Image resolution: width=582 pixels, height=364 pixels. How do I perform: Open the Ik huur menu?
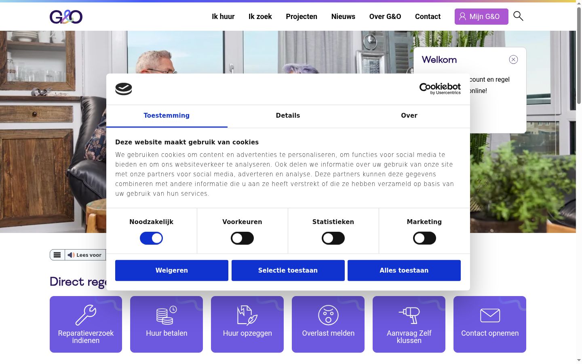[223, 17]
